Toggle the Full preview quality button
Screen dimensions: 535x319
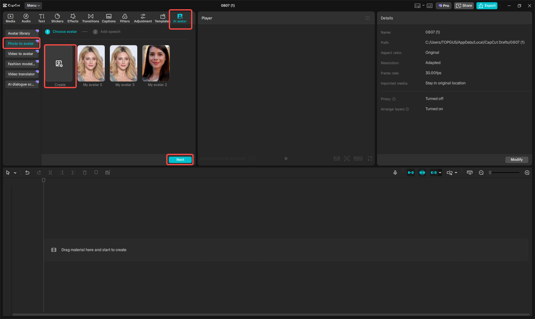337,159
